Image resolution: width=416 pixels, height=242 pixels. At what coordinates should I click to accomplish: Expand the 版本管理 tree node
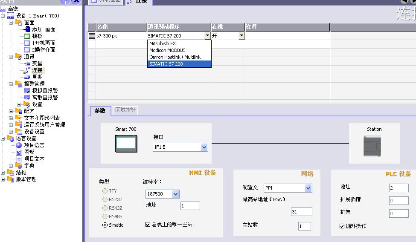tap(3, 179)
